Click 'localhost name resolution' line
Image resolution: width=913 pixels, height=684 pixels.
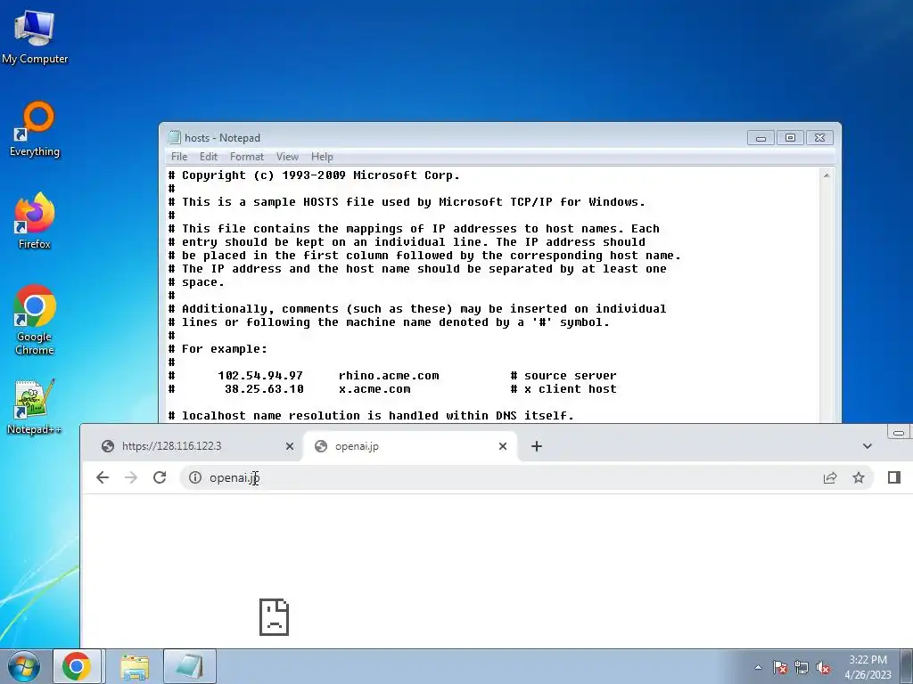[371, 416]
